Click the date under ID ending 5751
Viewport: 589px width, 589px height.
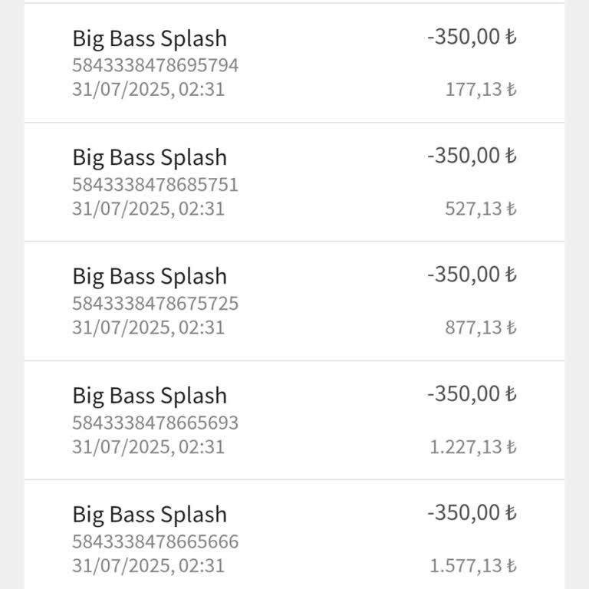point(148,209)
